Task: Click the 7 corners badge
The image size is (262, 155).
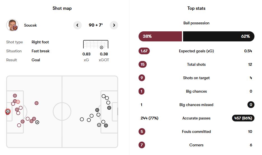Action: click(x=142, y=145)
